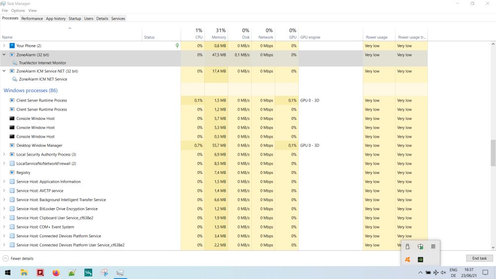Click the Service Host: AVCTP service gear icon
The image size is (496, 279).
click(x=12, y=191)
